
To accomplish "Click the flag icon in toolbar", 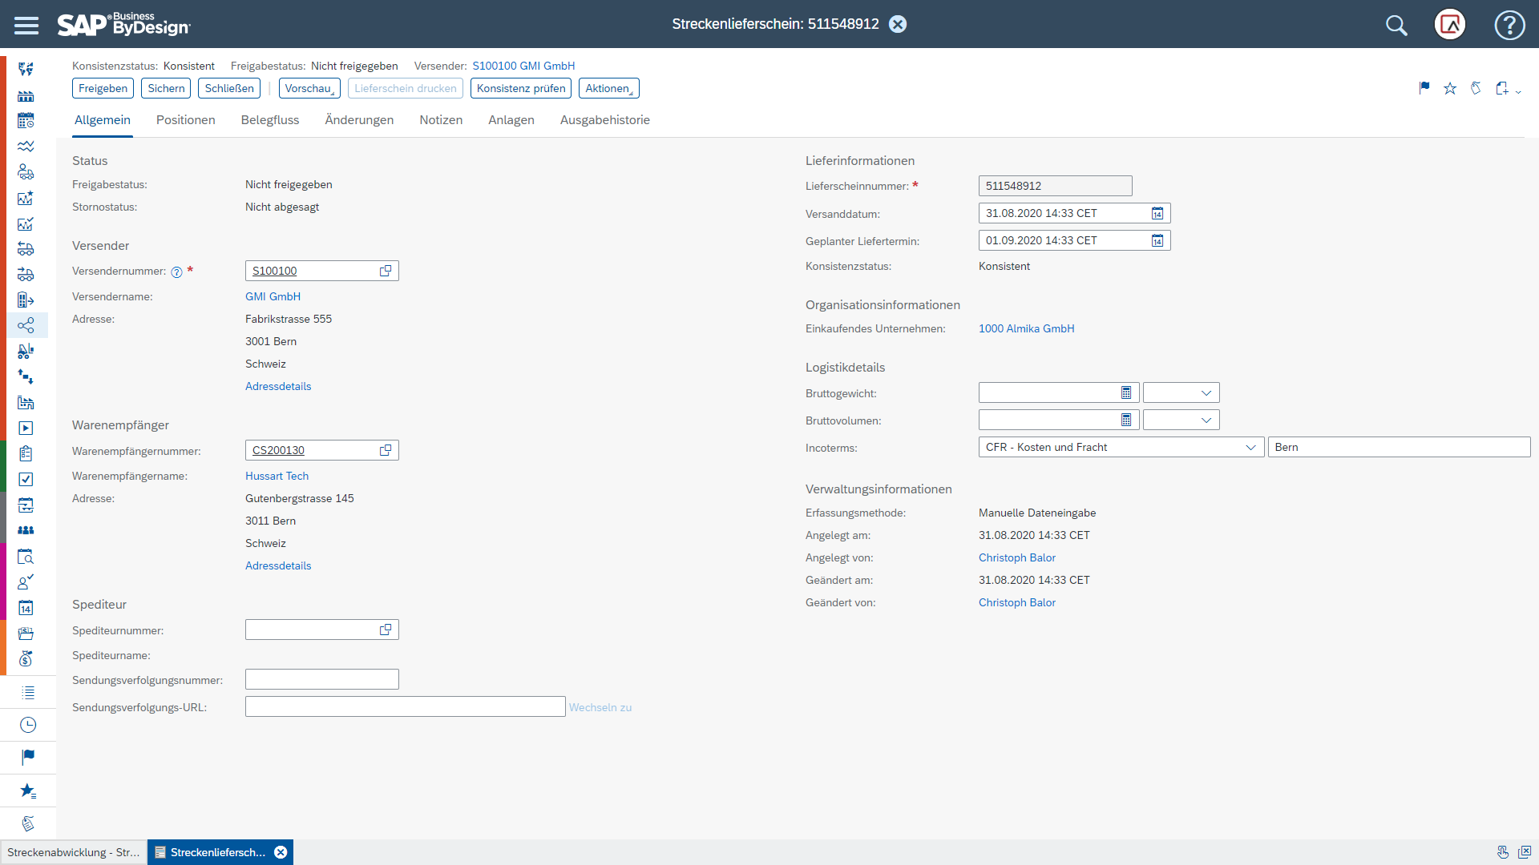I will 1424,88.
